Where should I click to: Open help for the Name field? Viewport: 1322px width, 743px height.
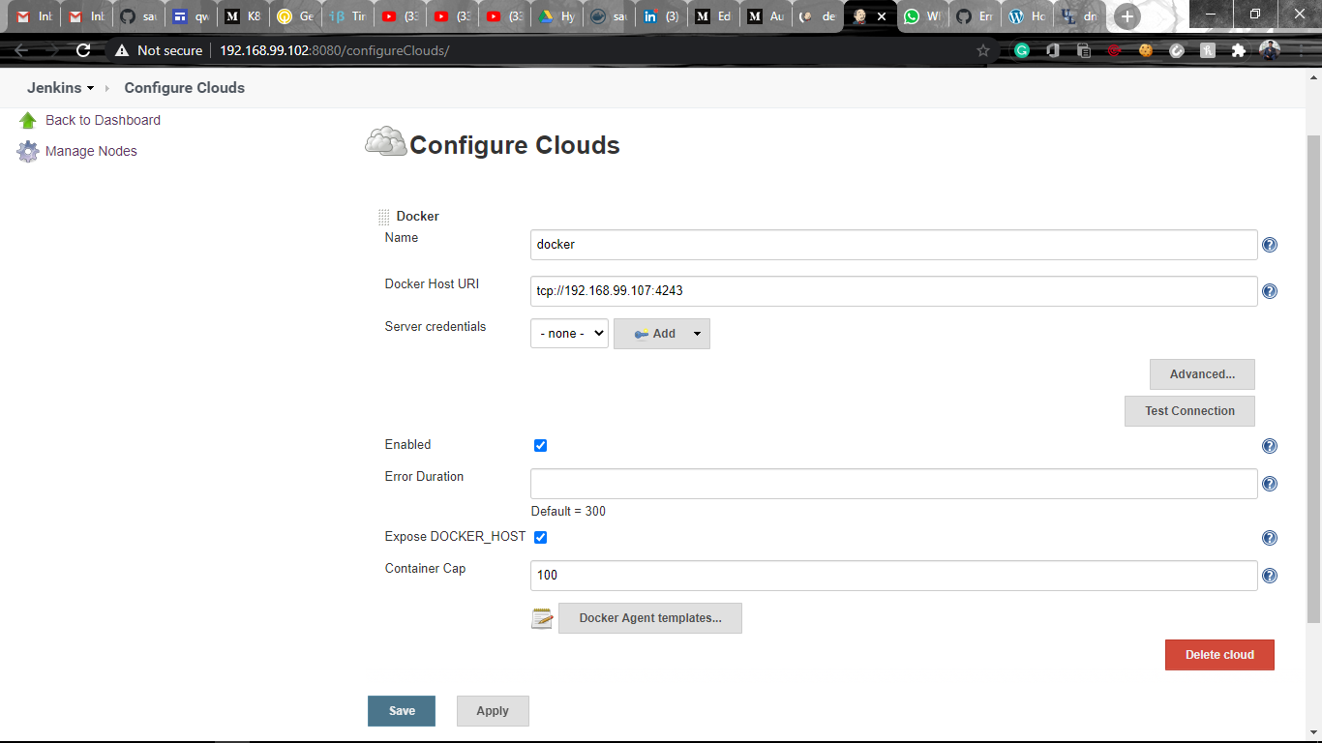tap(1270, 245)
